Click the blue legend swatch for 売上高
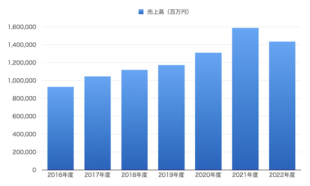This screenshot has width=310, height=186. (x=141, y=12)
